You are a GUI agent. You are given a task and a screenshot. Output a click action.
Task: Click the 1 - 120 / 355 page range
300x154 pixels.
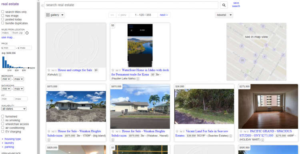tap(143, 15)
